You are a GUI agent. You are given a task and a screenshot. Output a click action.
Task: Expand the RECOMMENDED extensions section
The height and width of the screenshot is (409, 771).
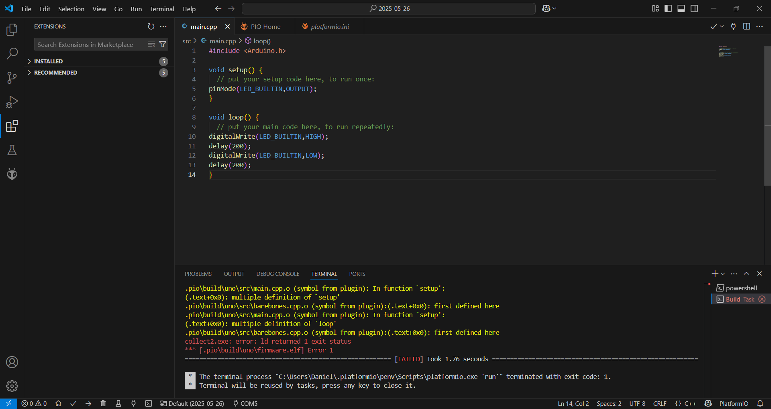98,73
